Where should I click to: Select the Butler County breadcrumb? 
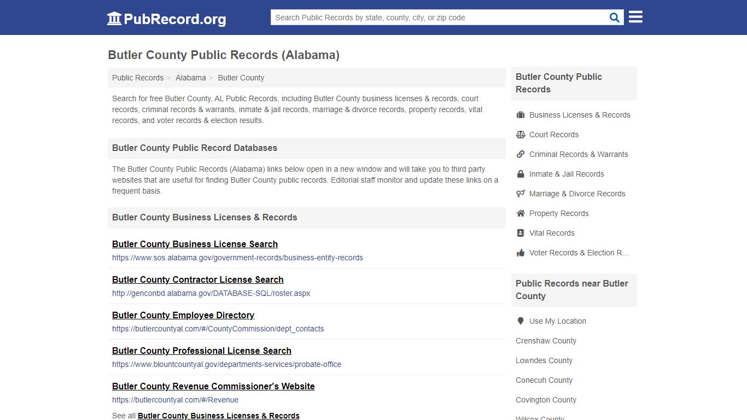[x=241, y=78]
